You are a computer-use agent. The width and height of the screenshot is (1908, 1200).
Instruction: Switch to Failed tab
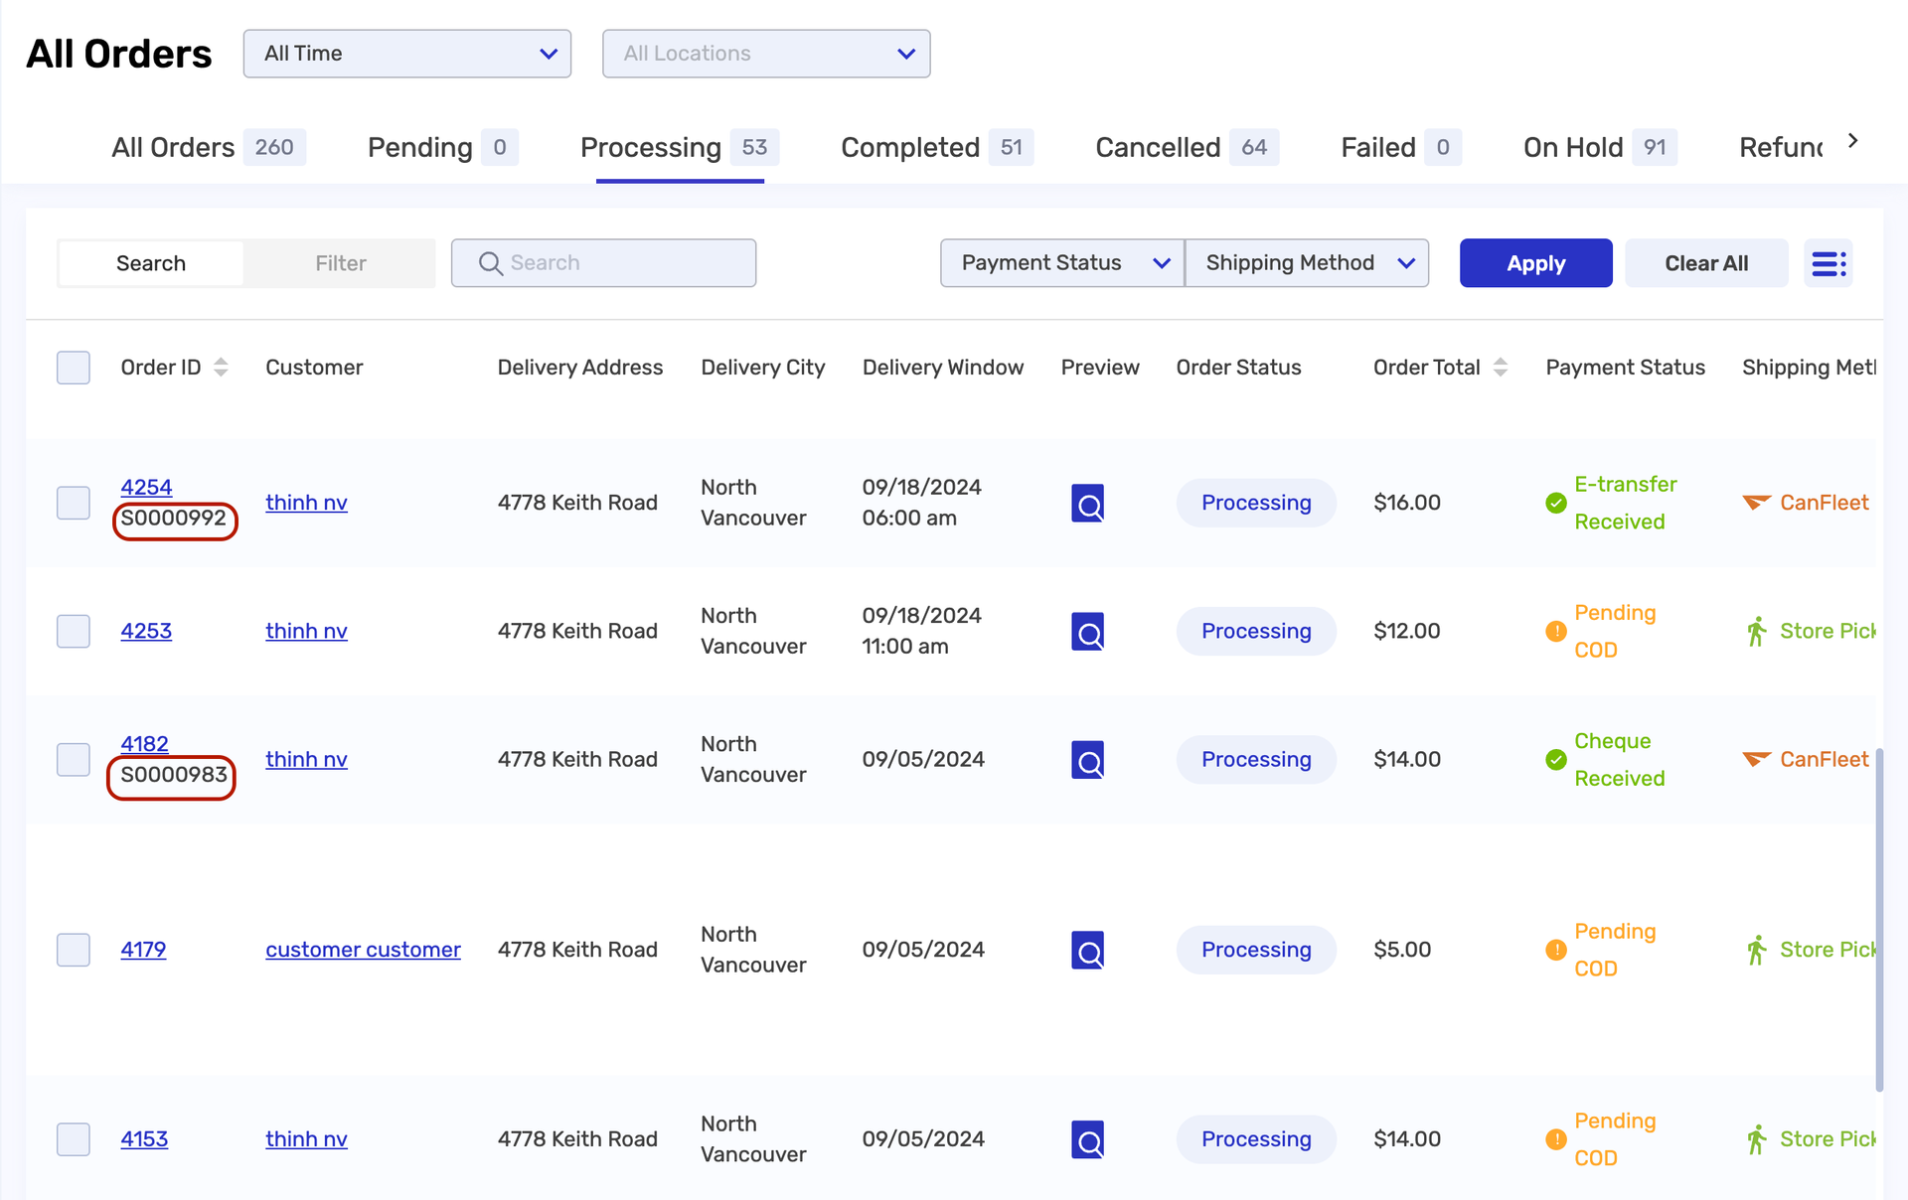[x=1401, y=147]
